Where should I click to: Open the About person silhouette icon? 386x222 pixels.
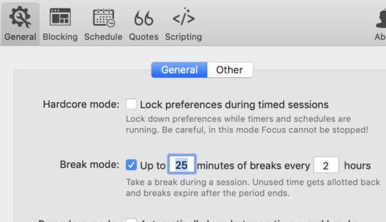point(381,18)
